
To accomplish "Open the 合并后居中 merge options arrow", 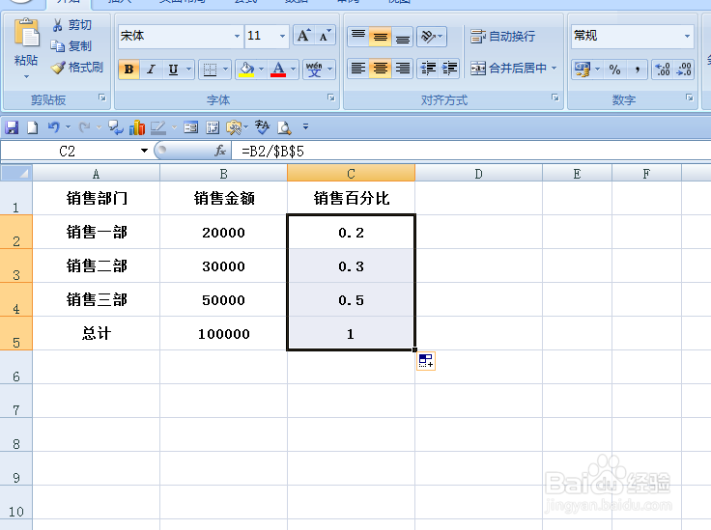I will pos(555,68).
